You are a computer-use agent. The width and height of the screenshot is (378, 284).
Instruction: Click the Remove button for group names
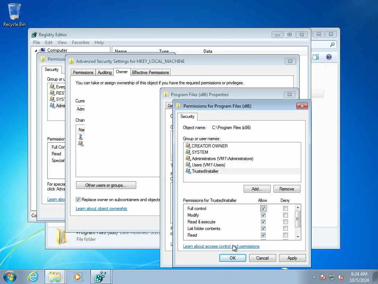pyautogui.click(x=287, y=189)
